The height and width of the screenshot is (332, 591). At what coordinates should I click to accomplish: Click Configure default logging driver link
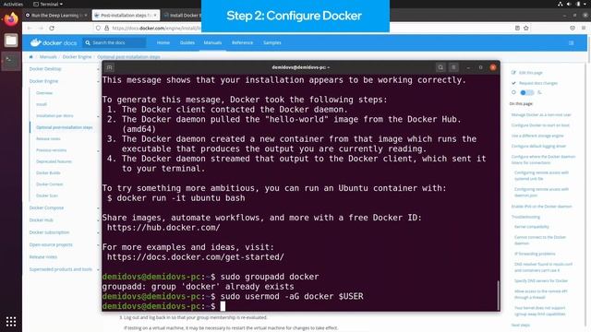coord(538,146)
